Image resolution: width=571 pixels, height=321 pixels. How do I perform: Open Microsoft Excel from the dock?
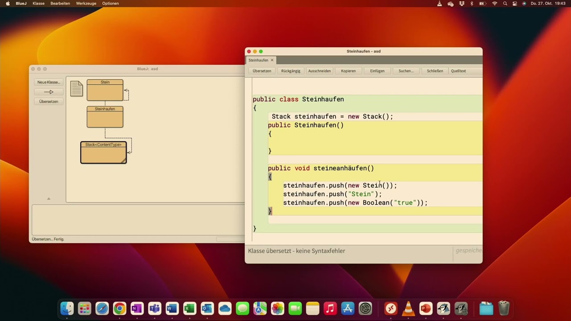190,308
